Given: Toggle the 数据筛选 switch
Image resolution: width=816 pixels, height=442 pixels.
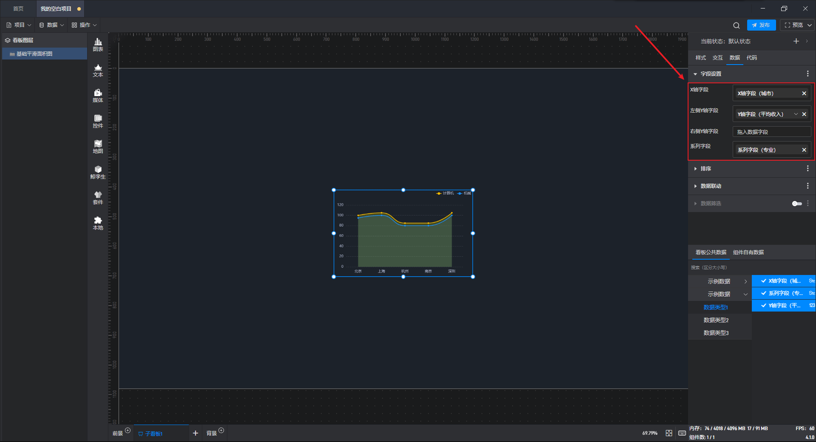Looking at the screenshot, I should click(797, 204).
